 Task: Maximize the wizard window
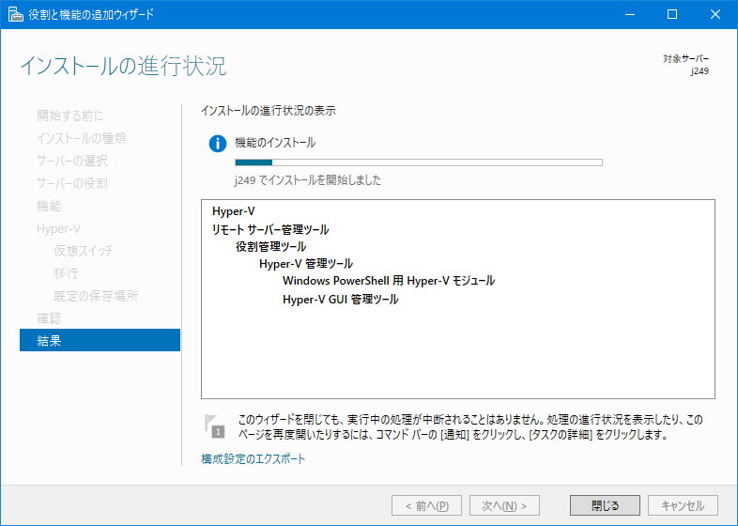pyautogui.click(x=672, y=14)
